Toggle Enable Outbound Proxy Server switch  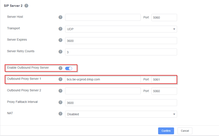click(69, 68)
